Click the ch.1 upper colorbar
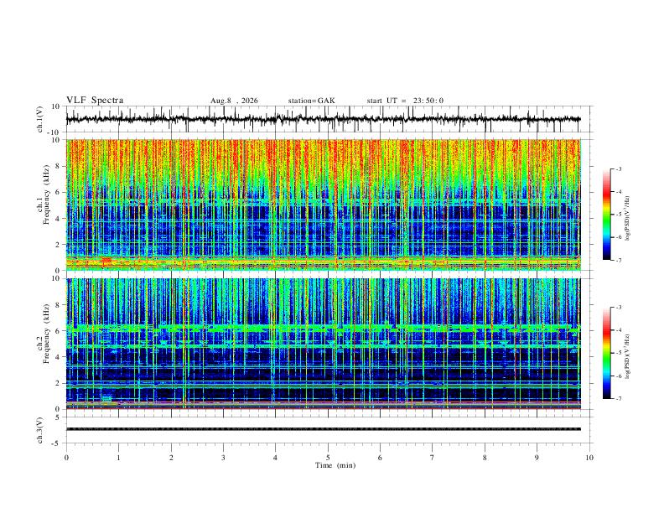664x513 pixels. 606,215
